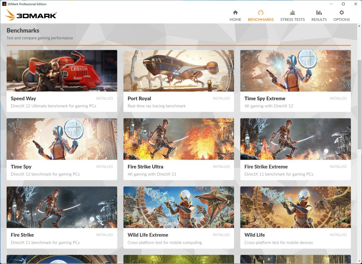Click the Speed Way title text
Screen dimensions: 362x264
click(23, 98)
